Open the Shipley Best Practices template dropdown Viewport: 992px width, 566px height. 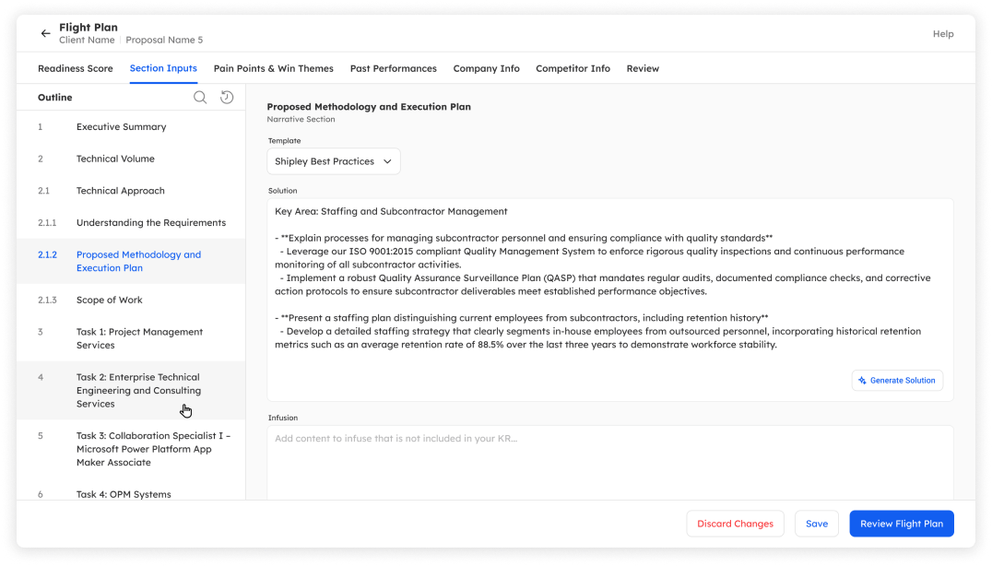[334, 161]
